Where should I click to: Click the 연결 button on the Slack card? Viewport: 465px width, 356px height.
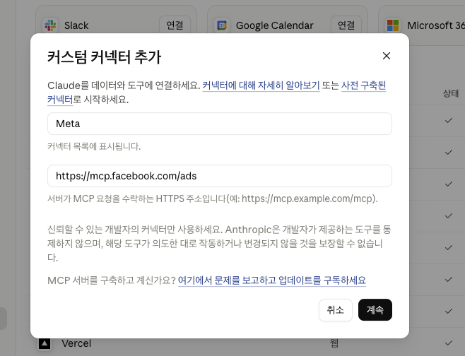[175, 25]
